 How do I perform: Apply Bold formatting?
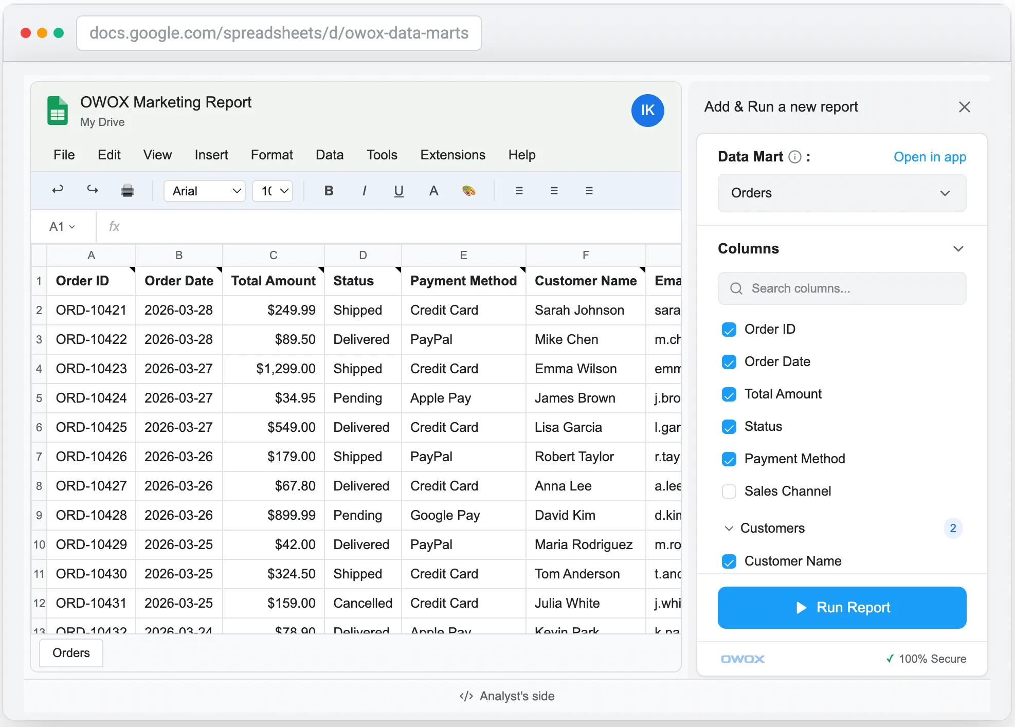click(x=328, y=191)
